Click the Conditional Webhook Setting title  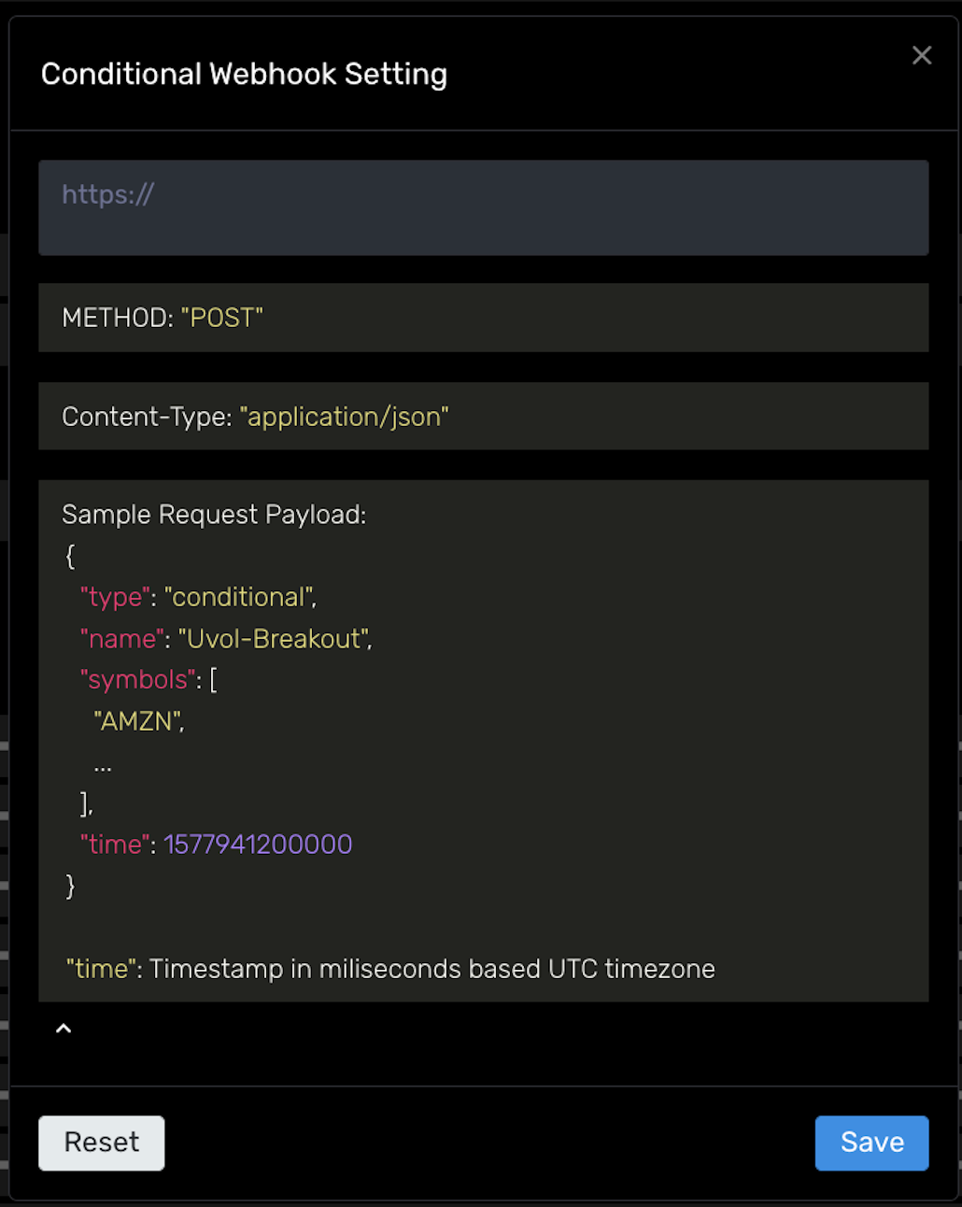pos(244,75)
